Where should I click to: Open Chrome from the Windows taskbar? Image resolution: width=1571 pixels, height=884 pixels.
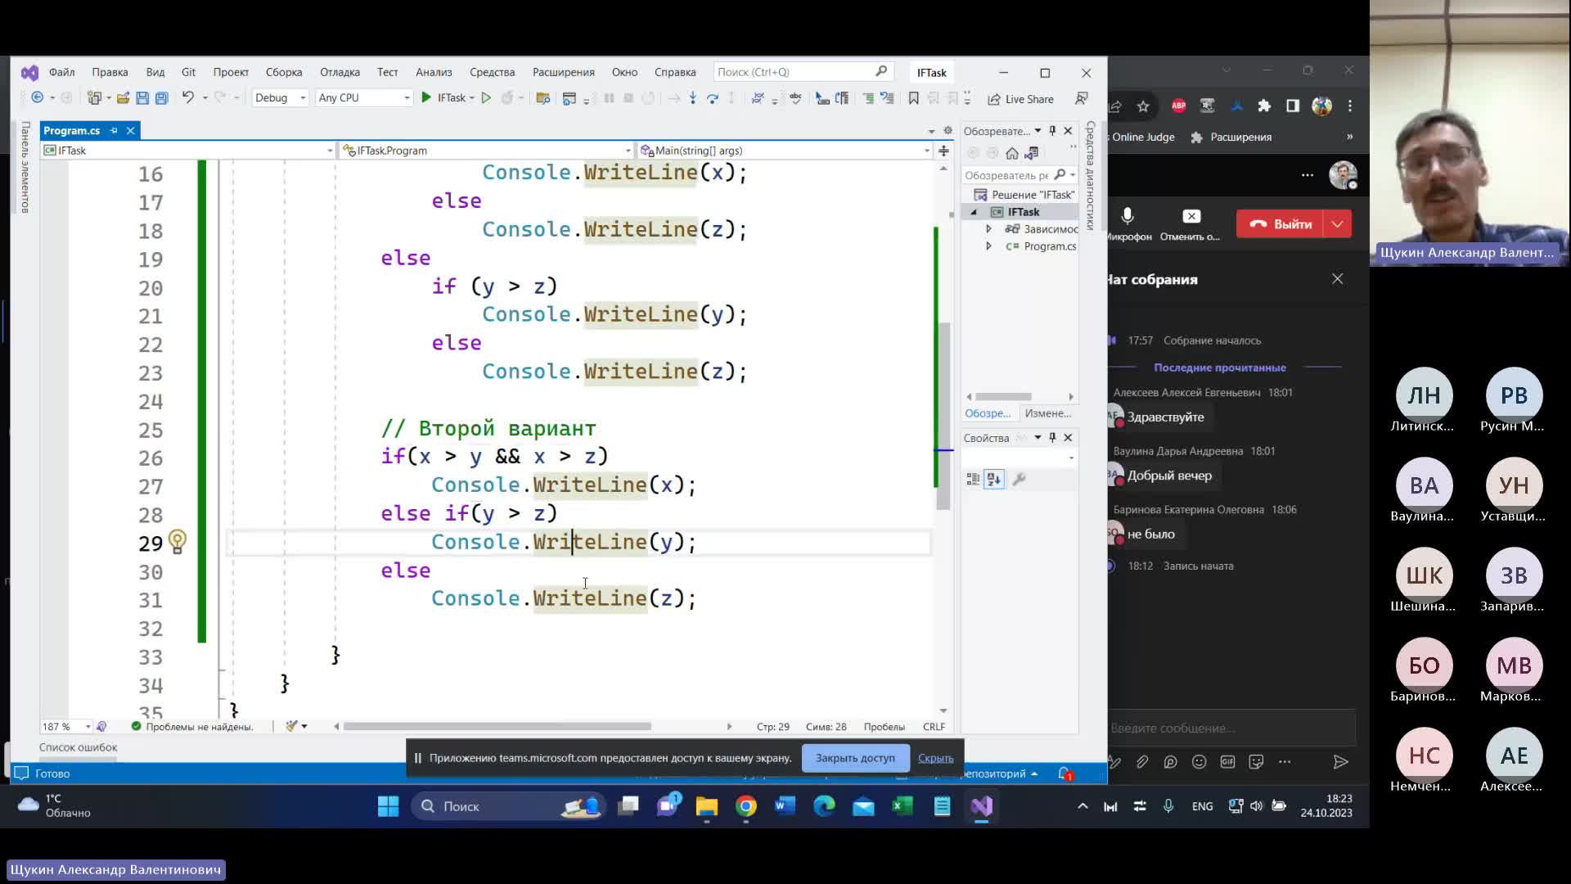[745, 806]
